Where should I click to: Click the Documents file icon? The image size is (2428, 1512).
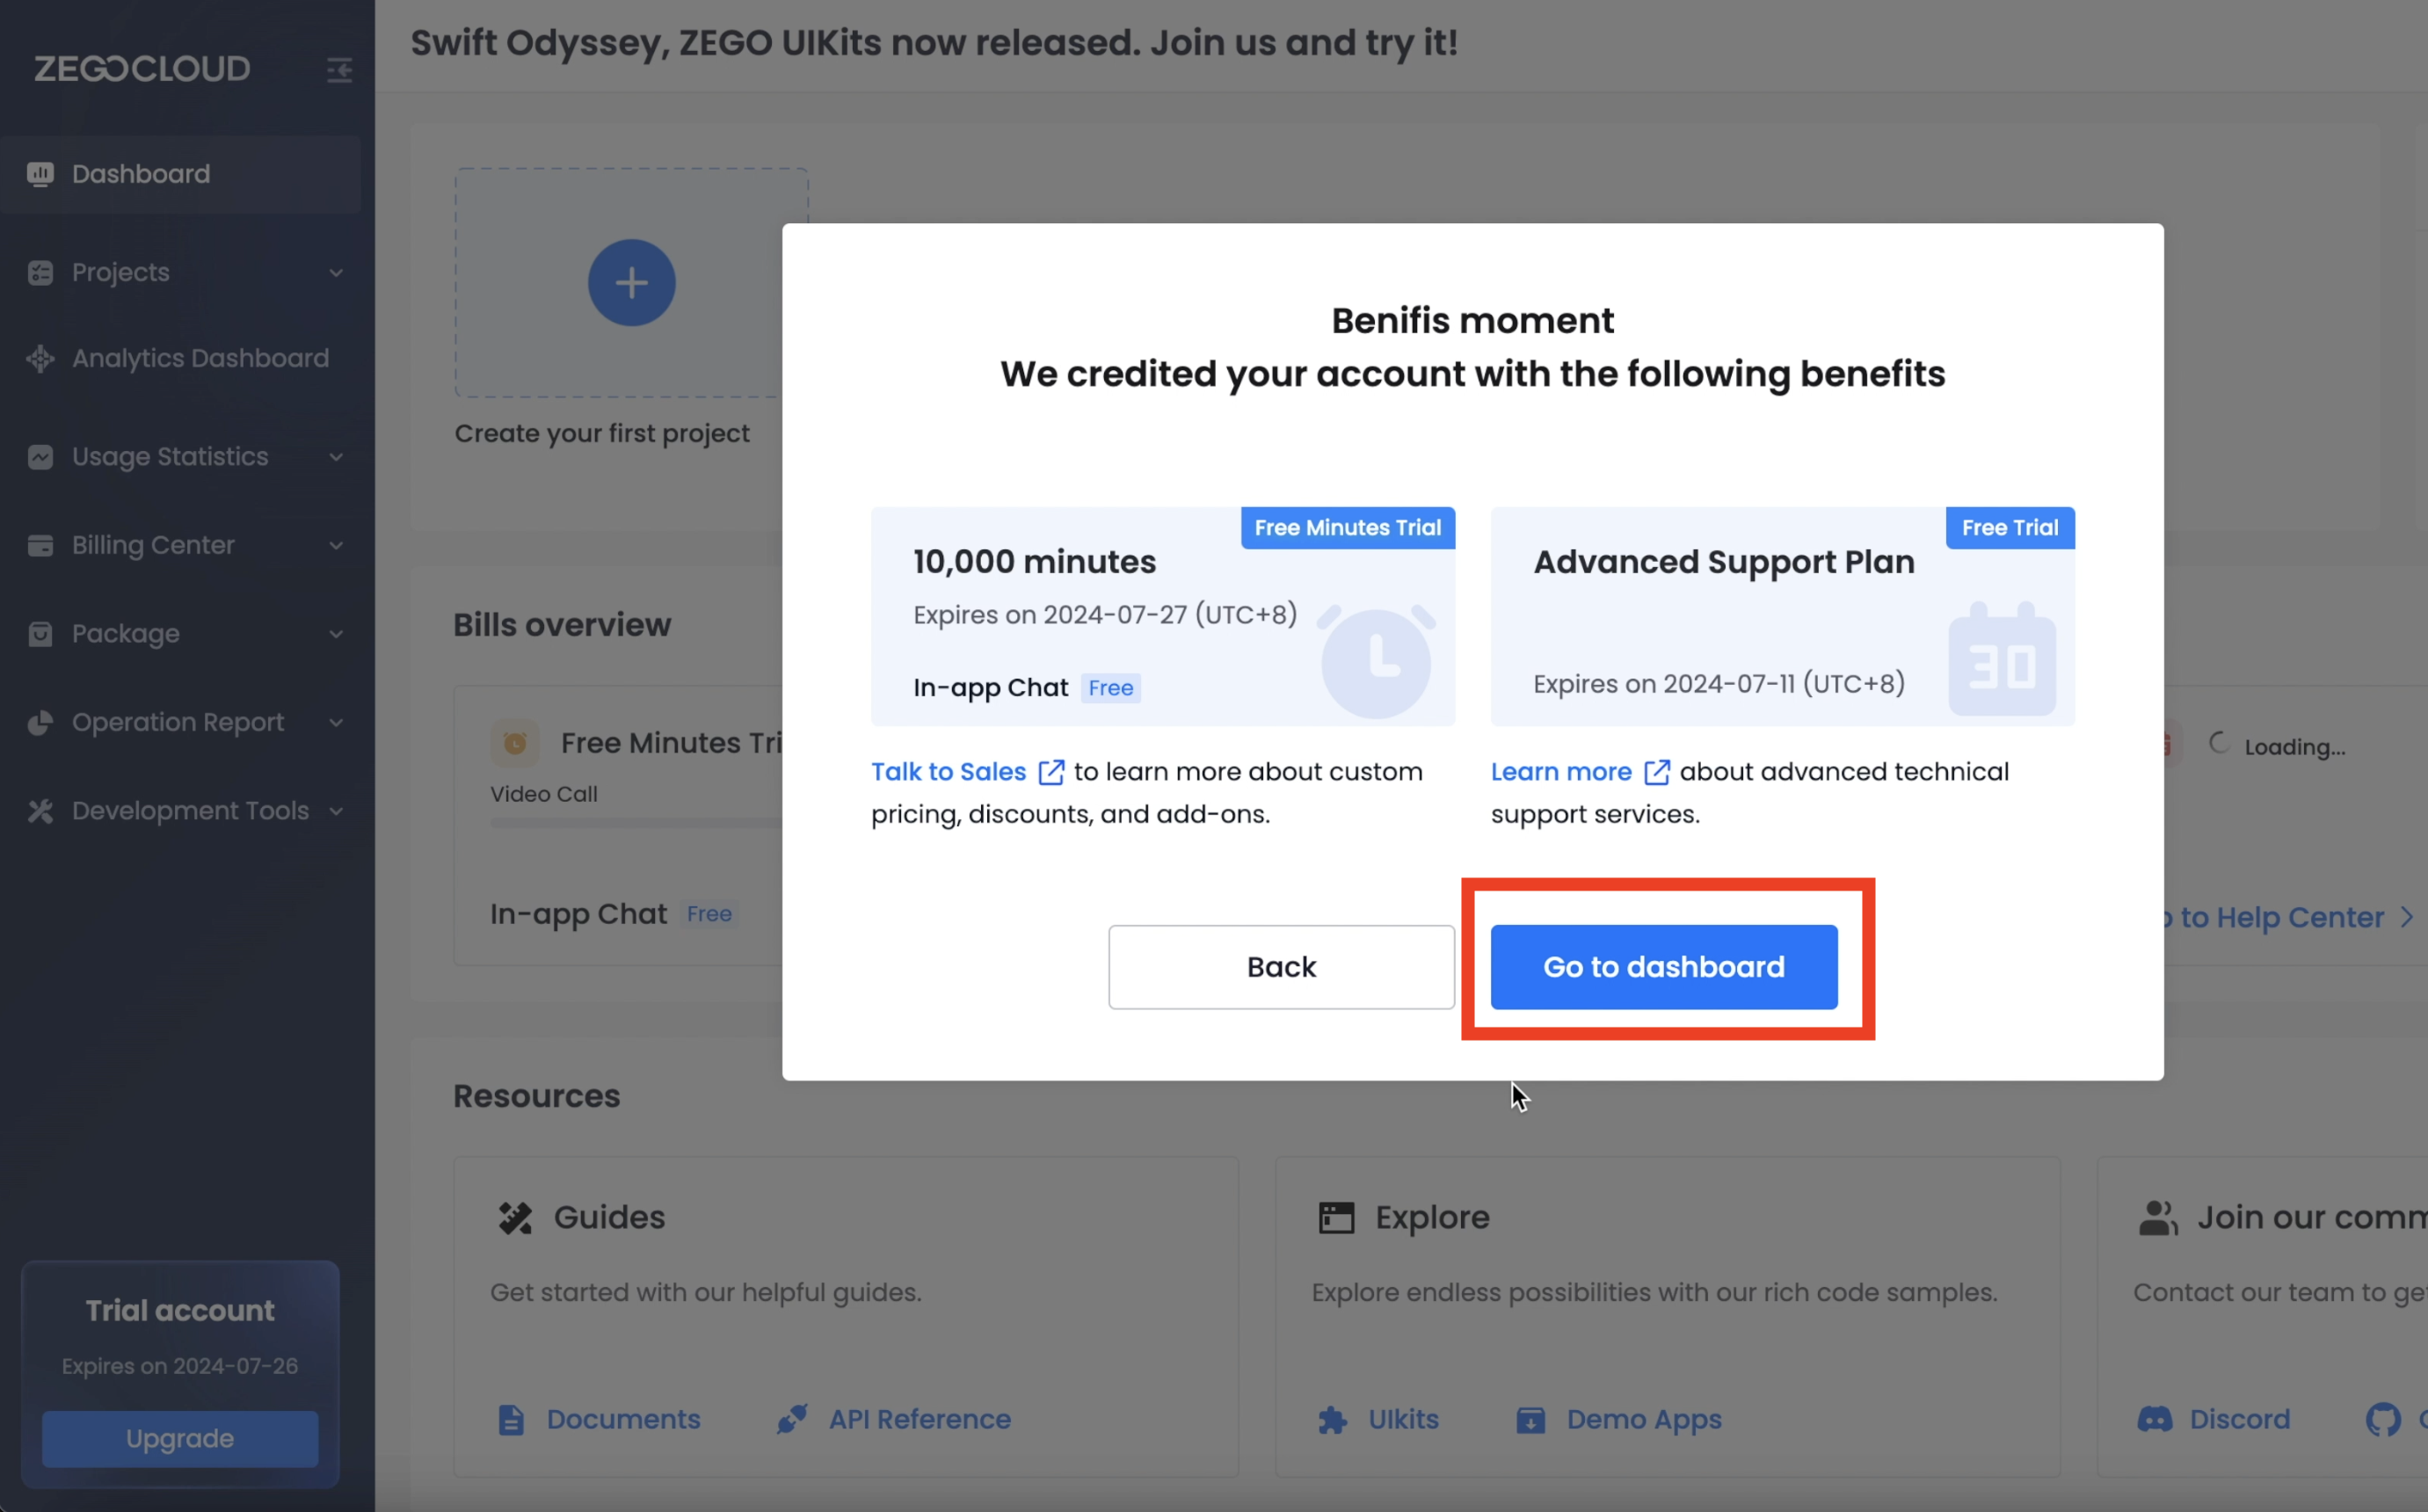tap(511, 1419)
